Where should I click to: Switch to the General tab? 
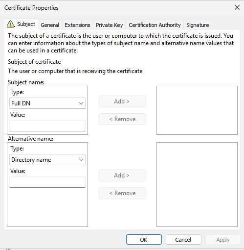pyautogui.click(x=50, y=25)
